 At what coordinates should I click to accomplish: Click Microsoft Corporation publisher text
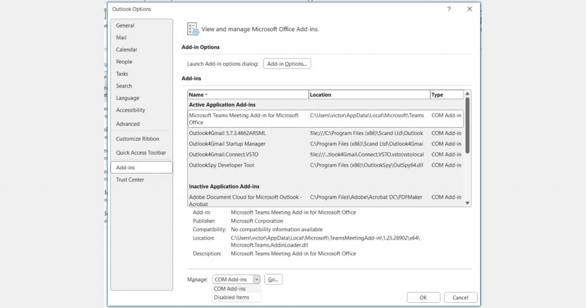pos(257,221)
